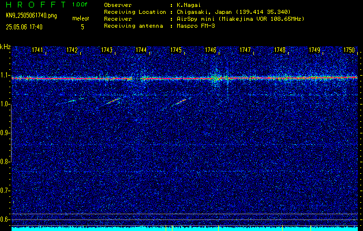Screen dimensions: 363x231
Task: Click the antenna name Maspro FM-3
Action: tap(196, 26)
